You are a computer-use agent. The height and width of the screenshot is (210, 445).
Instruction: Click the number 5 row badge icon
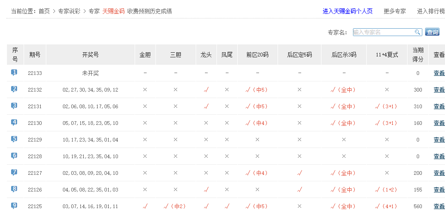(x=14, y=139)
